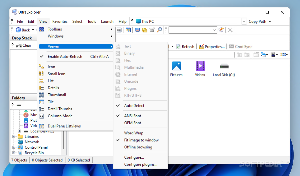The width and height of the screenshot is (300, 176).
Task: Choose Details view from menu
Action: [x=76, y=88]
